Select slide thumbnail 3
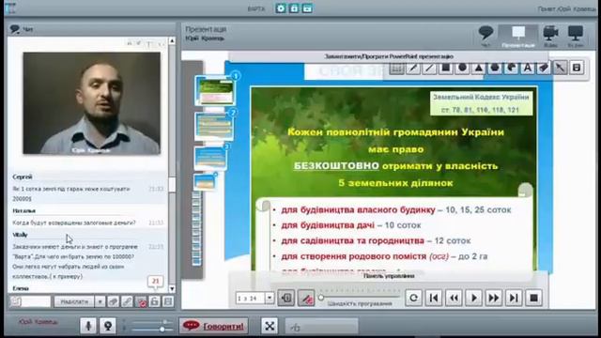Image resolution: width=601 pixels, height=338 pixels. click(210, 158)
